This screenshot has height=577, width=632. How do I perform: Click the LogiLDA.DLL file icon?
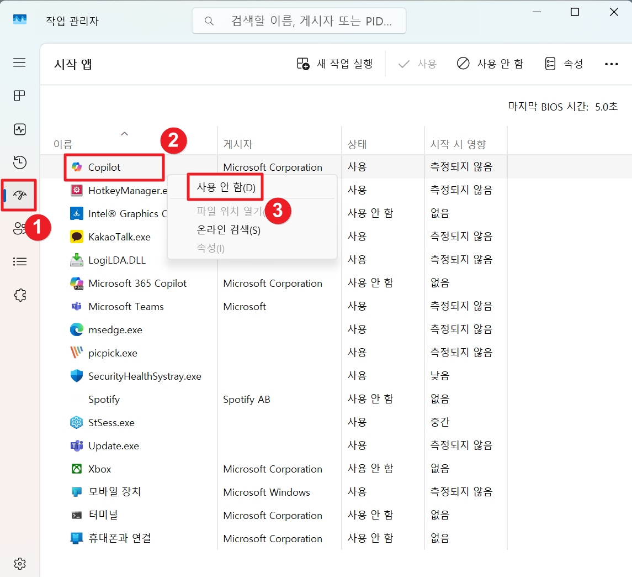coord(77,260)
